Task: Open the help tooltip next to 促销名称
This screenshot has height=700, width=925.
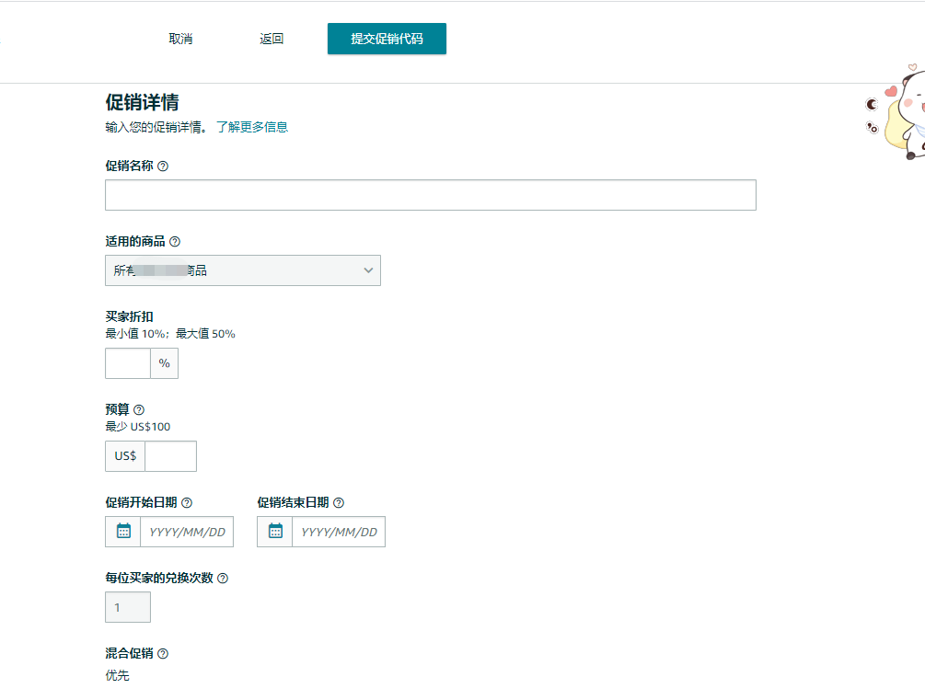Action: (x=163, y=166)
